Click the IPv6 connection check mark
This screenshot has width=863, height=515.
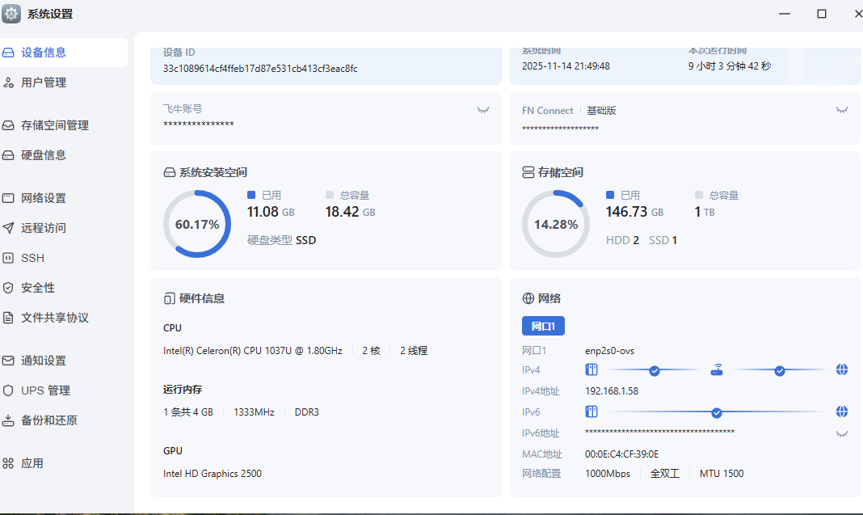pyautogui.click(x=717, y=412)
